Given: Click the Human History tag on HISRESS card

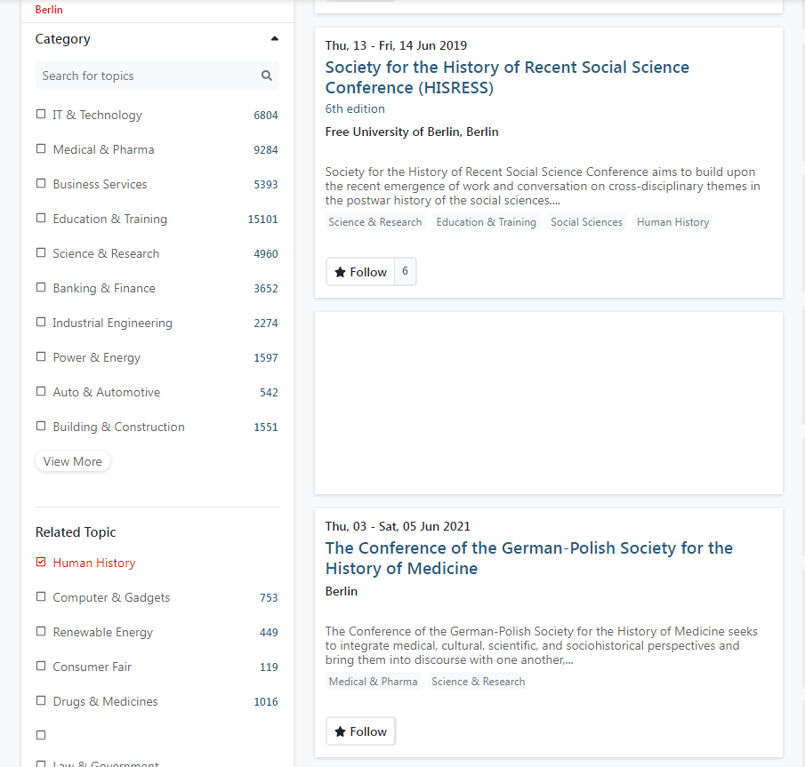Looking at the screenshot, I should (672, 222).
